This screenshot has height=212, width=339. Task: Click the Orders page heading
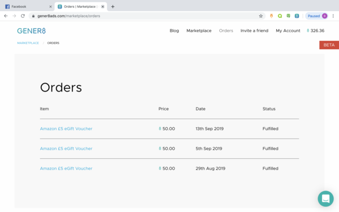point(61,88)
